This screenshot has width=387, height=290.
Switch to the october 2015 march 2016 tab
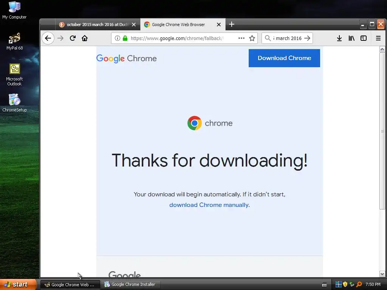98,25
